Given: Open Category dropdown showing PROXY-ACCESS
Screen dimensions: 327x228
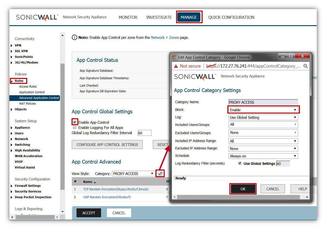Looking at the screenshot, I should click(x=133, y=174).
